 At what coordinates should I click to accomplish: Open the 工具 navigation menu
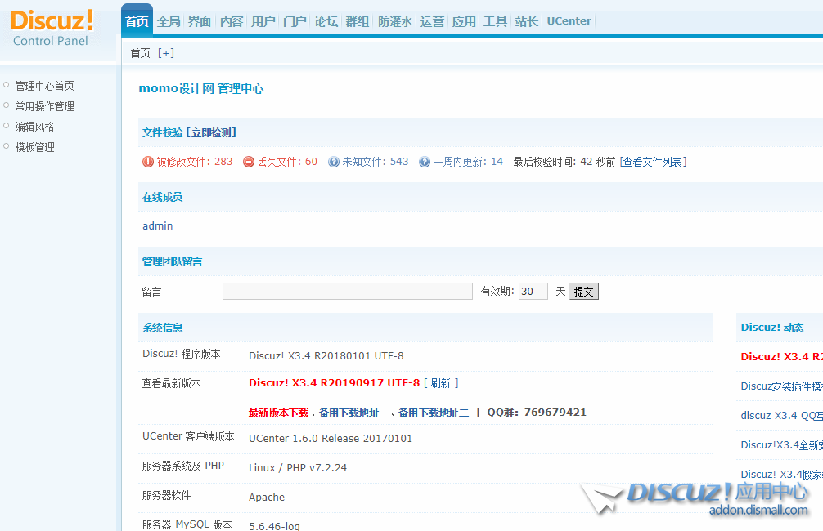pyautogui.click(x=496, y=21)
